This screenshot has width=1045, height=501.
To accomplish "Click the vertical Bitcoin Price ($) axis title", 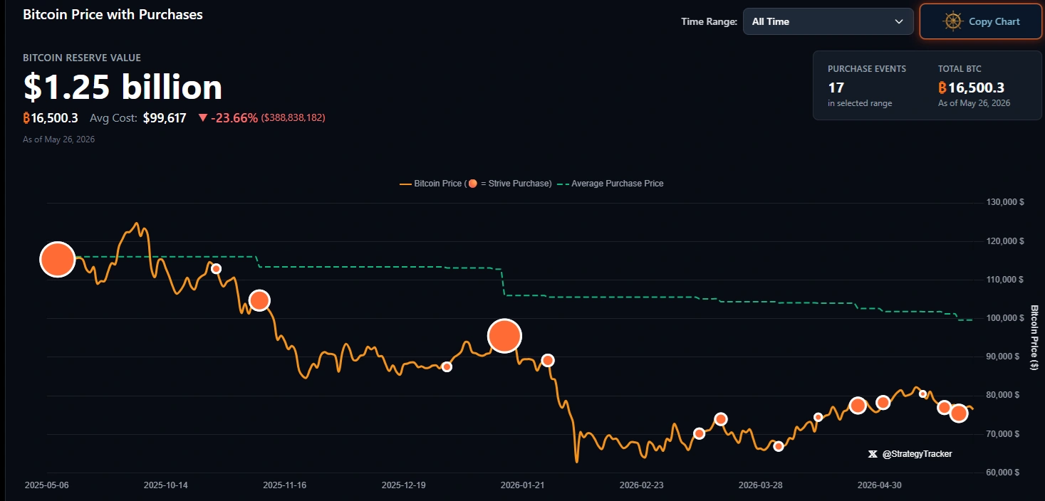I will coord(1034,337).
